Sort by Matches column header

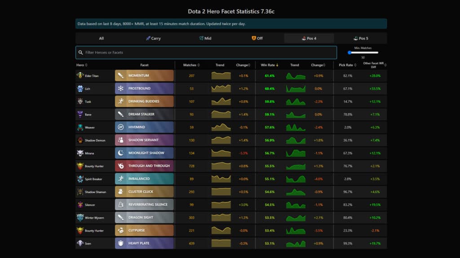coord(191,65)
